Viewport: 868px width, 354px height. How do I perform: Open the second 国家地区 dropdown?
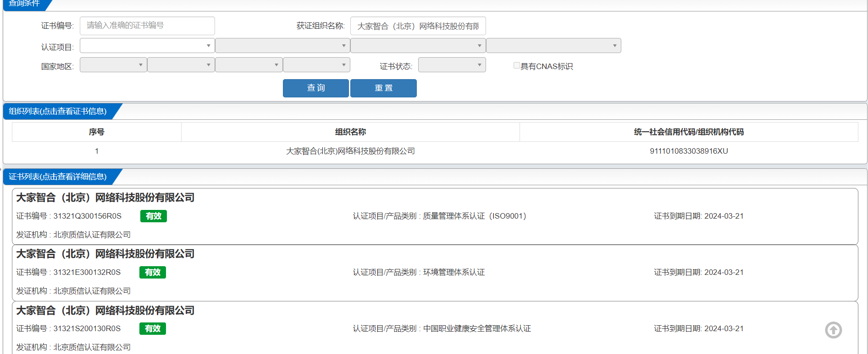[181, 65]
